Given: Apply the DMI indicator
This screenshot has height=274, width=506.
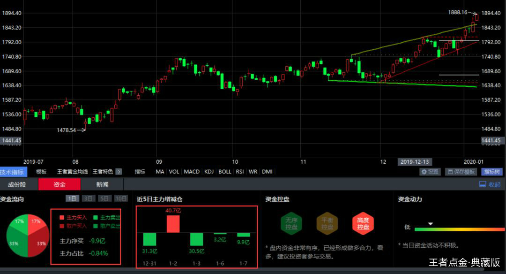Looking at the screenshot, I should [267, 172].
